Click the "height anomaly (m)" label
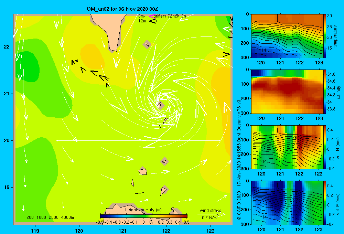 pos(143,210)
